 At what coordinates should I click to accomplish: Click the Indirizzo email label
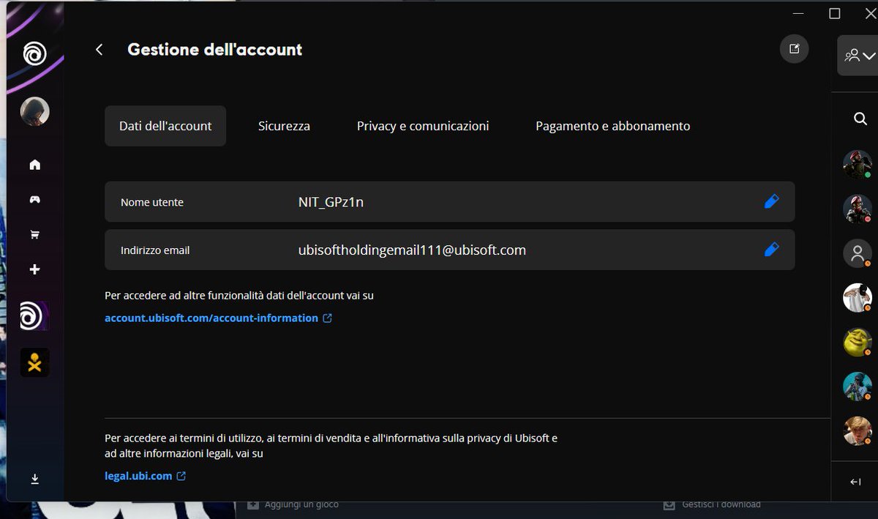tap(155, 250)
